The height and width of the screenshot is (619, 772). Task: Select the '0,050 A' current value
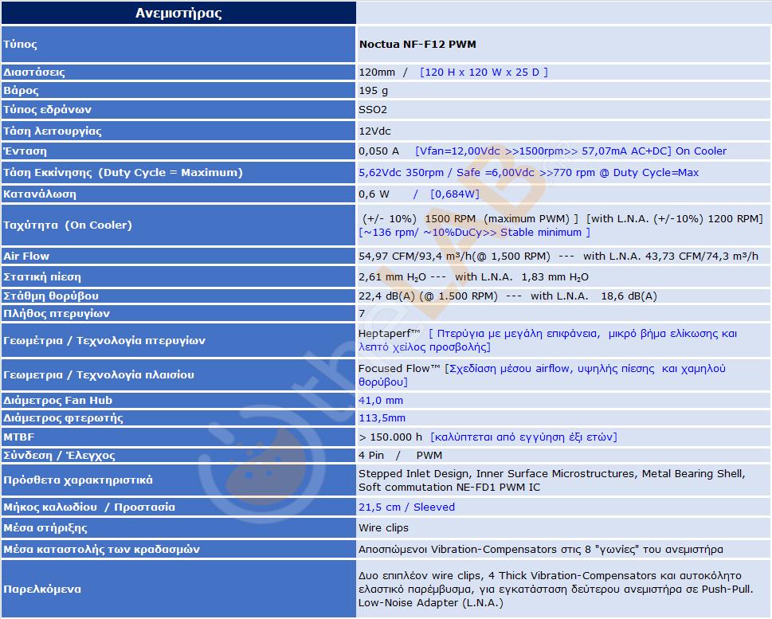tap(378, 151)
